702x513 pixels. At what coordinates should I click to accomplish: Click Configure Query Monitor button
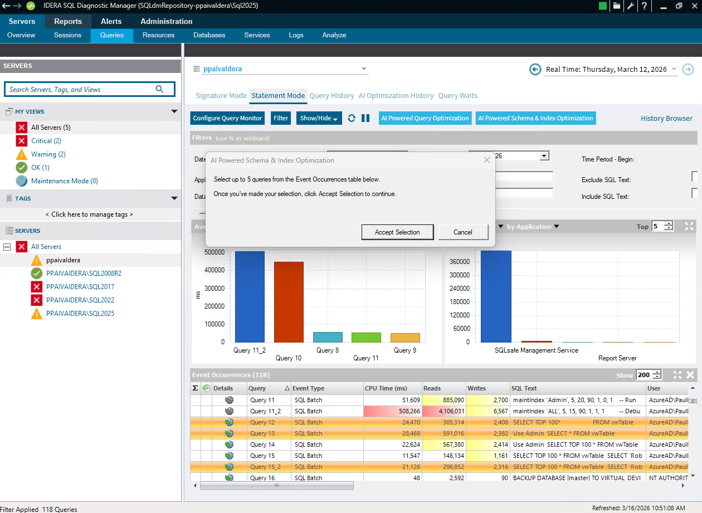228,118
